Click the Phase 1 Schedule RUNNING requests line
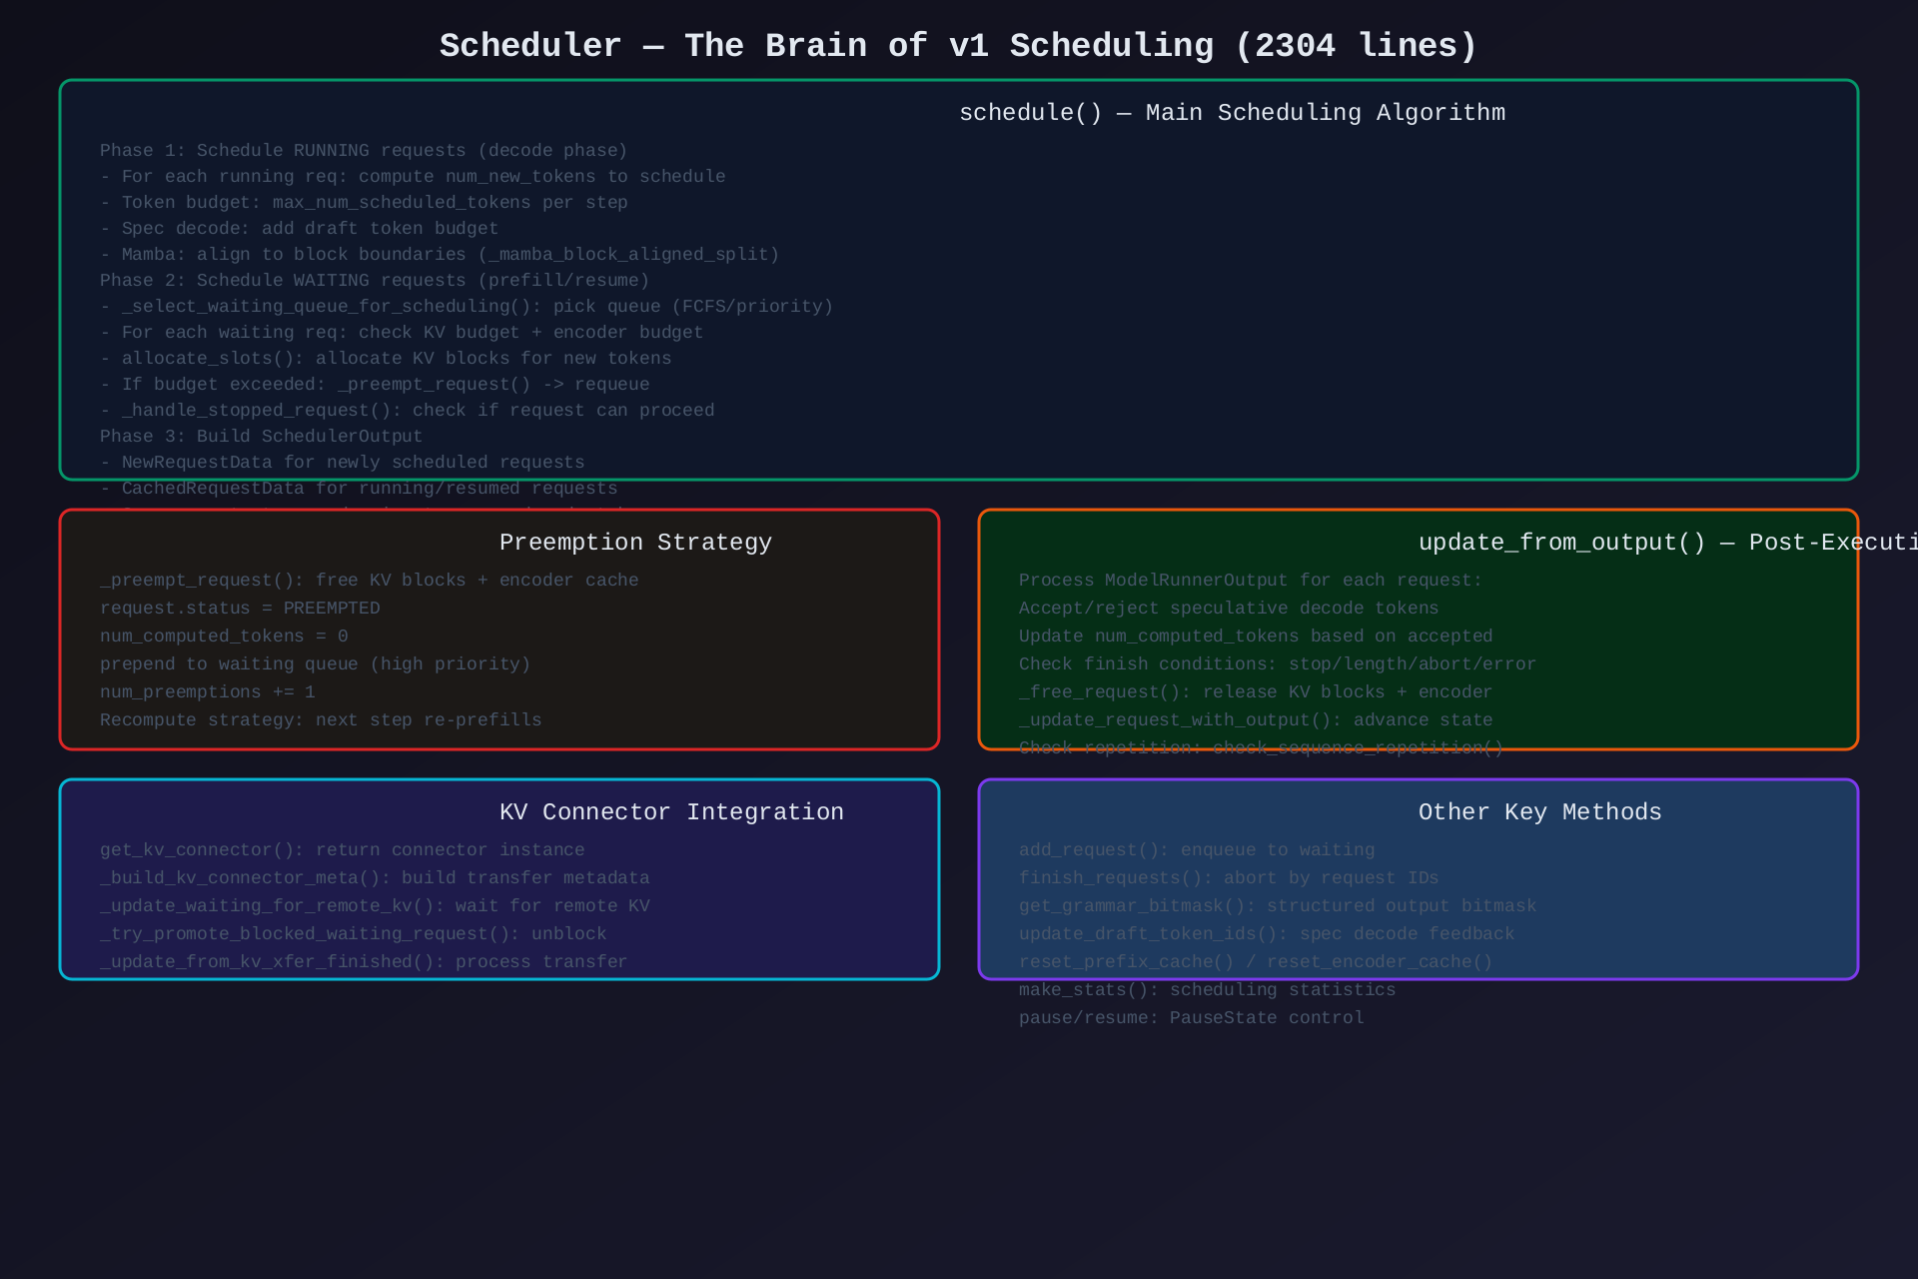Viewport: 1918px width, 1279px height. coord(364,151)
